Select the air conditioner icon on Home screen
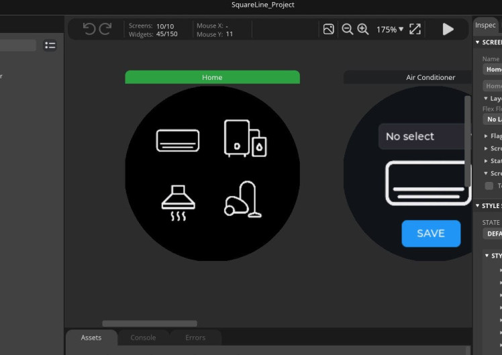Image resolution: width=502 pixels, height=355 pixels. (178, 140)
